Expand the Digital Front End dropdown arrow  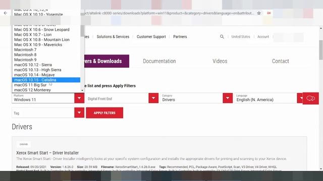coord(153,98)
